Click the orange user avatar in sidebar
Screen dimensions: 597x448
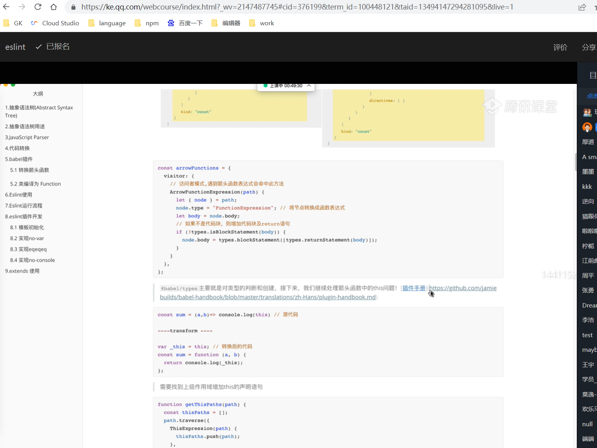(587, 127)
